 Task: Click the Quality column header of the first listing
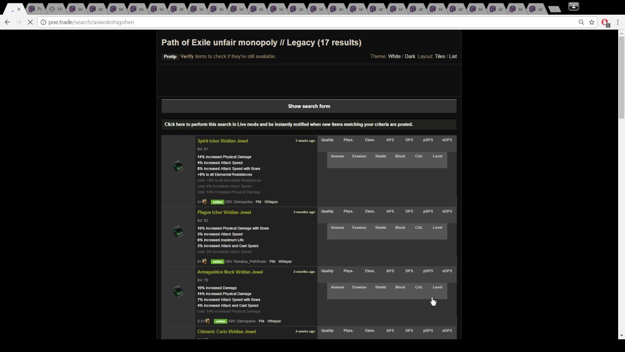coord(327,140)
